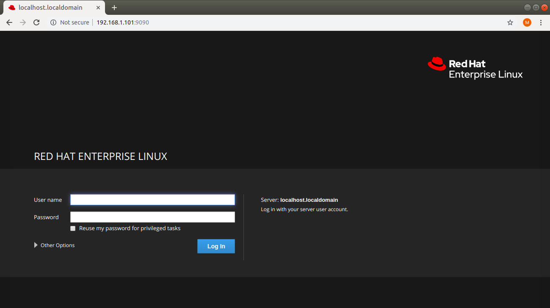Reload the page with the refresh icon
The height and width of the screenshot is (308, 550).
36,22
